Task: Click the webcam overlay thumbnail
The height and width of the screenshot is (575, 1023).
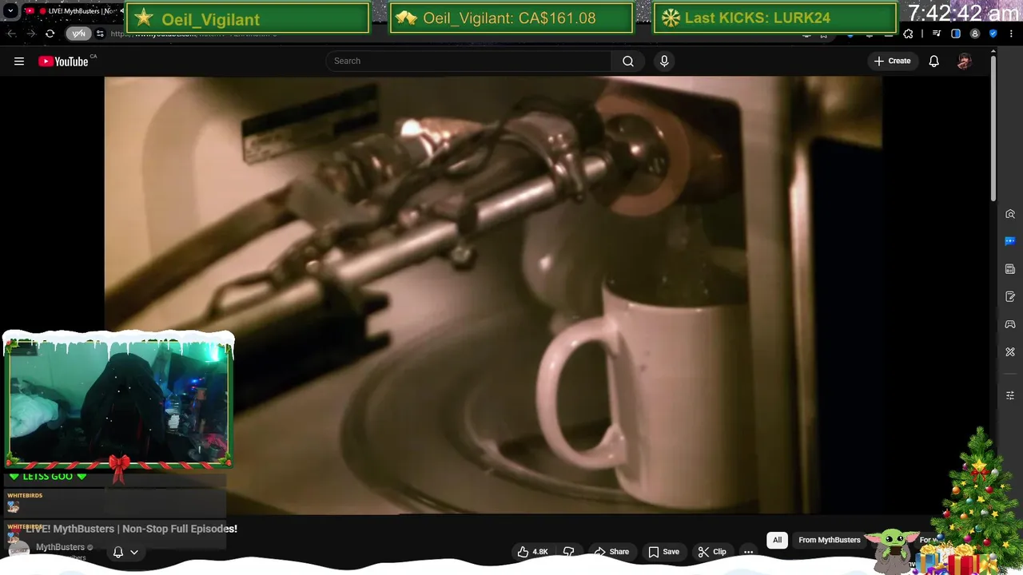Action: coord(118,402)
